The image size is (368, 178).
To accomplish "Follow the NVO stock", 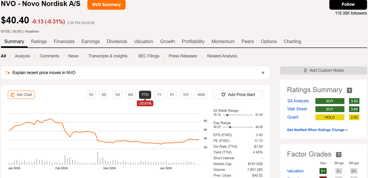I will pos(348,5).
